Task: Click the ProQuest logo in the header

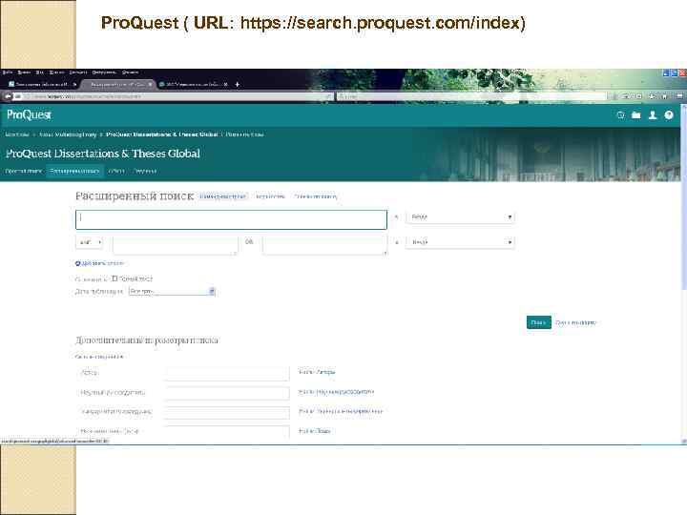Action: tap(29, 114)
